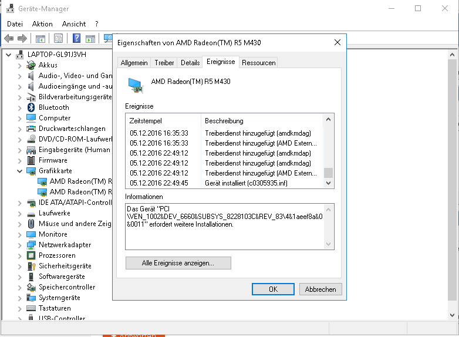Click the Speichercontroller icon
Viewport: 459px width, 337px height.
coord(31,287)
